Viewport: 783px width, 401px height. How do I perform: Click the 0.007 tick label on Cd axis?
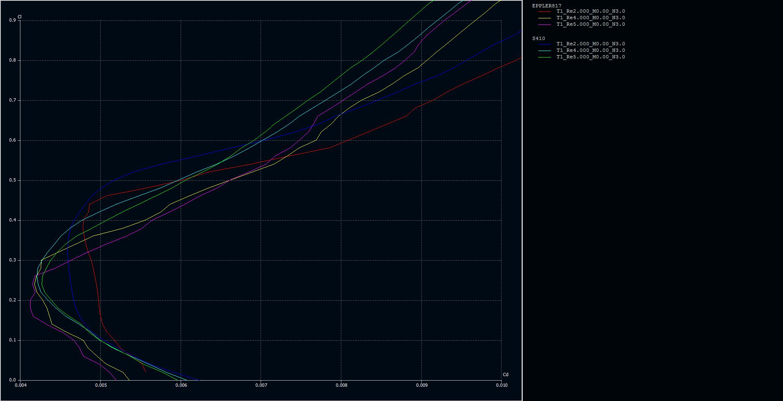(x=261, y=385)
